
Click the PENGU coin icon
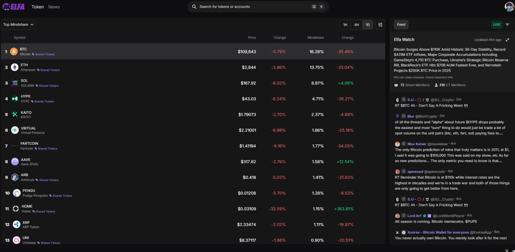coord(16,193)
